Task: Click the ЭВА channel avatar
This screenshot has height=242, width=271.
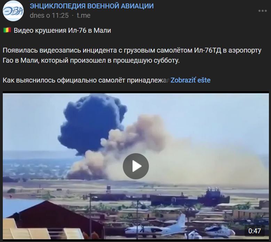Action: 13,11
